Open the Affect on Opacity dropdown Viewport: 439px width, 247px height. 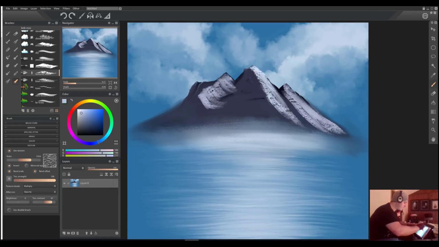39,192
